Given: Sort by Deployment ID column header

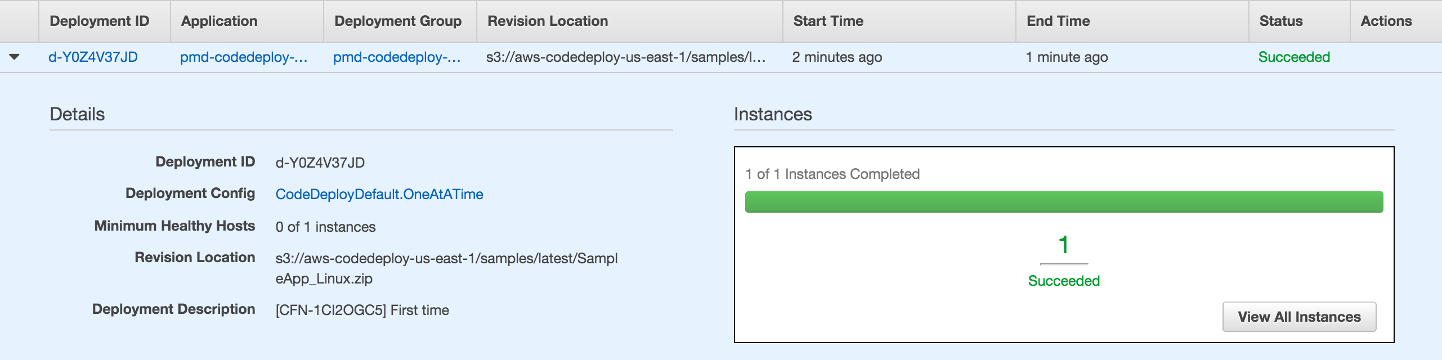Looking at the screenshot, I should click(x=100, y=21).
